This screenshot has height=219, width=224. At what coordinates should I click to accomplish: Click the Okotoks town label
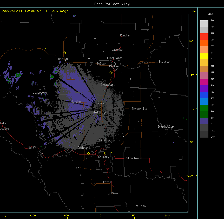coord(107,182)
